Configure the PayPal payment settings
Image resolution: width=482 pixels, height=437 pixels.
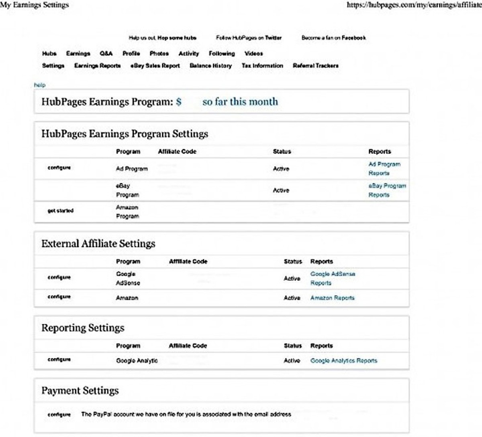point(59,415)
